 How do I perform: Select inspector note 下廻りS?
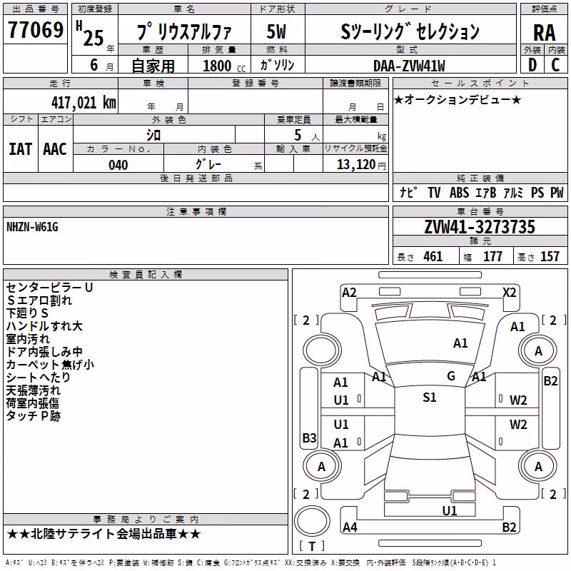tap(27, 313)
